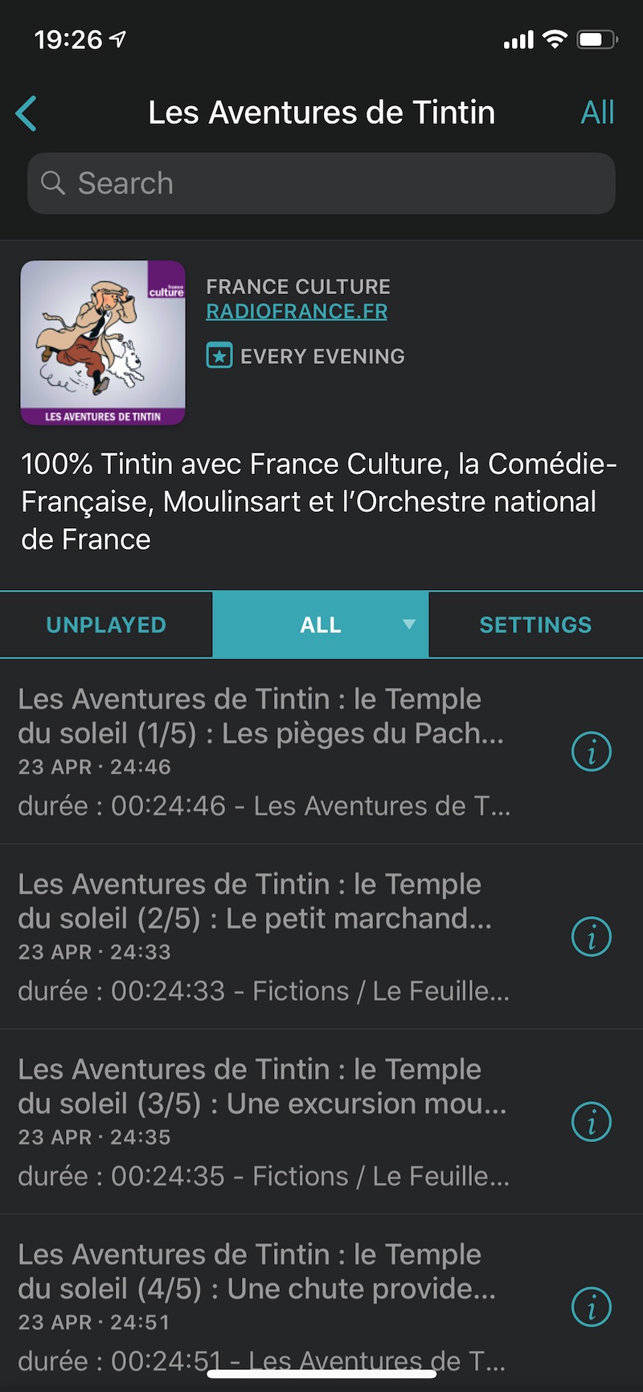Tap the back chevron arrow

(x=27, y=113)
